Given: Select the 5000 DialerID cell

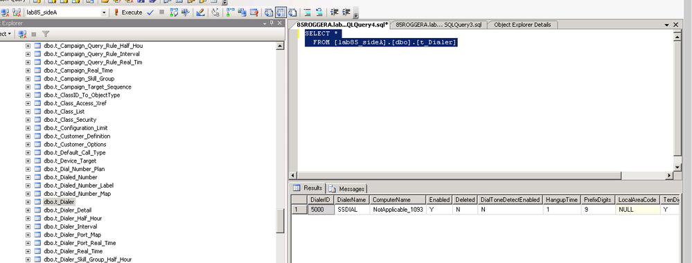Looking at the screenshot, I should point(320,210).
